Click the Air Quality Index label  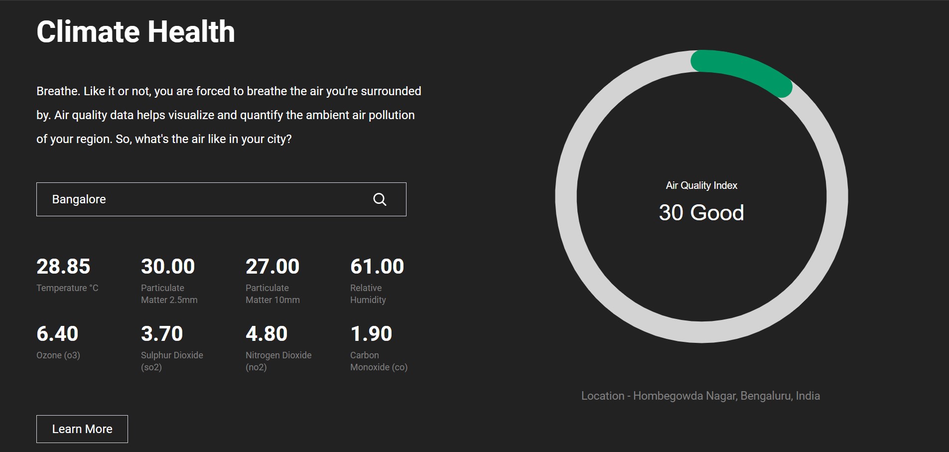[702, 185]
